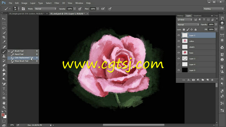The height and width of the screenshot is (127, 226).
Task: Open the Filter menu
Action: pyautogui.click(x=57, y=3)
